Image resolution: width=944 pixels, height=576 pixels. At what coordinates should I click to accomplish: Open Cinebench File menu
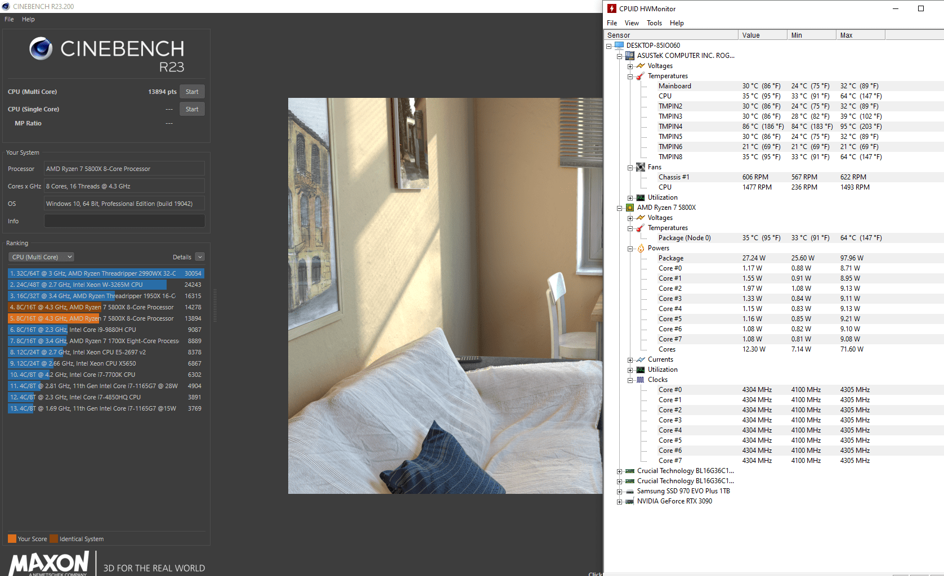pyautogui.click(x=9, y=19)
